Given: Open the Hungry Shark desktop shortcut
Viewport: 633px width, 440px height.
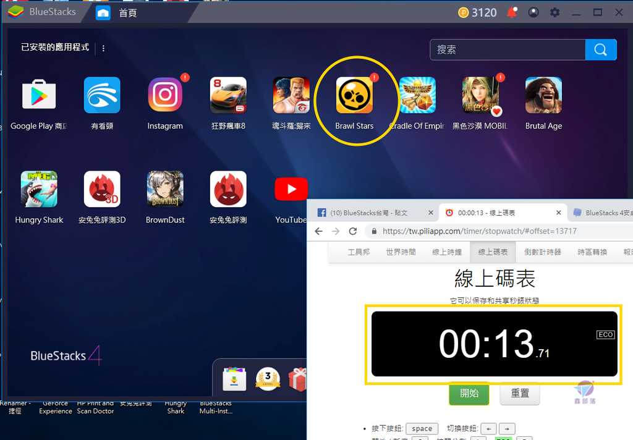Looking at the screenshot, I should (x=176, y=407).
